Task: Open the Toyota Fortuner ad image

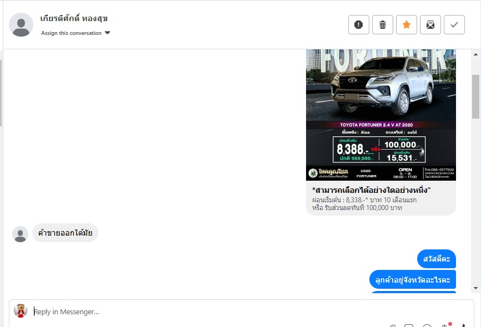Action: (381, 115)
